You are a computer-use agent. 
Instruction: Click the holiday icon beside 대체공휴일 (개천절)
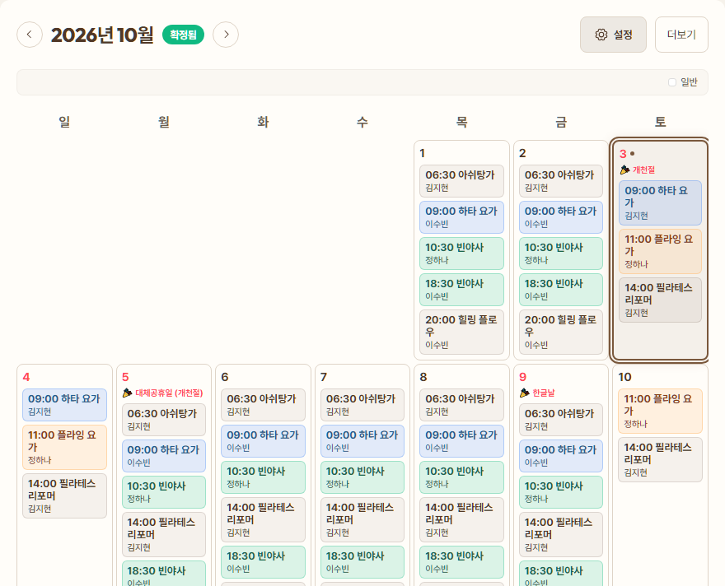127,393
